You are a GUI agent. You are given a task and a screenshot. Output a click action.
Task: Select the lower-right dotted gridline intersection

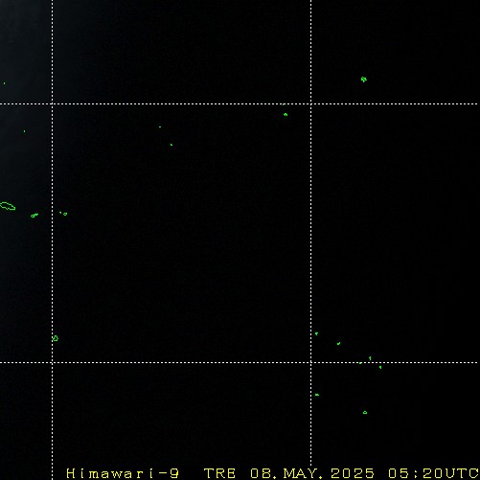[311, 362]
